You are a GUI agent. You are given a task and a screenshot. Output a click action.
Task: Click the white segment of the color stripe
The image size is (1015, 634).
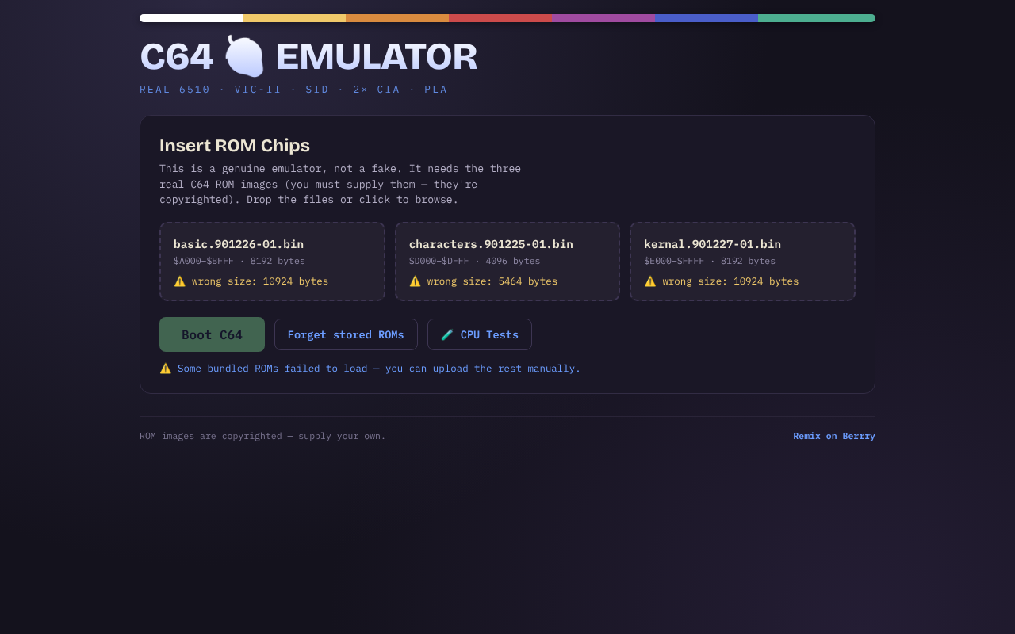(191, 18)
